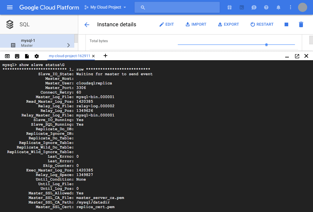Click the 'Total bytes' label

pos(99,41)
